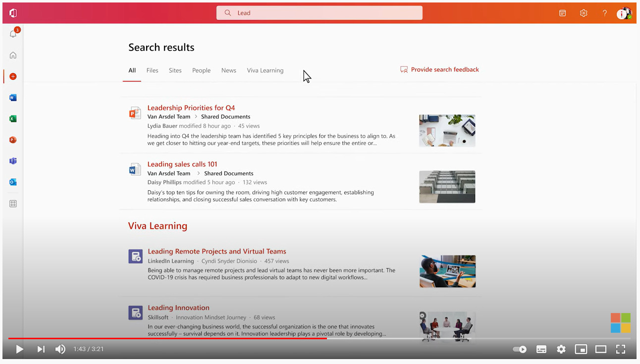Viewport: 640px width, 364px height.
Task: Skip to the next video
Action: click(41, 349)
